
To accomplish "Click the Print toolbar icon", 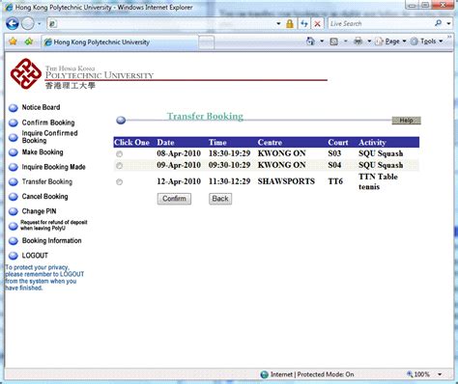I will (x=358, y=41).
